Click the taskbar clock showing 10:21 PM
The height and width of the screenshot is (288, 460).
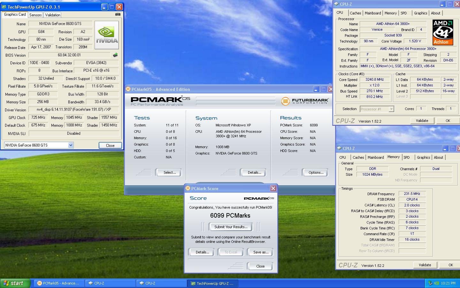(448, 283)
